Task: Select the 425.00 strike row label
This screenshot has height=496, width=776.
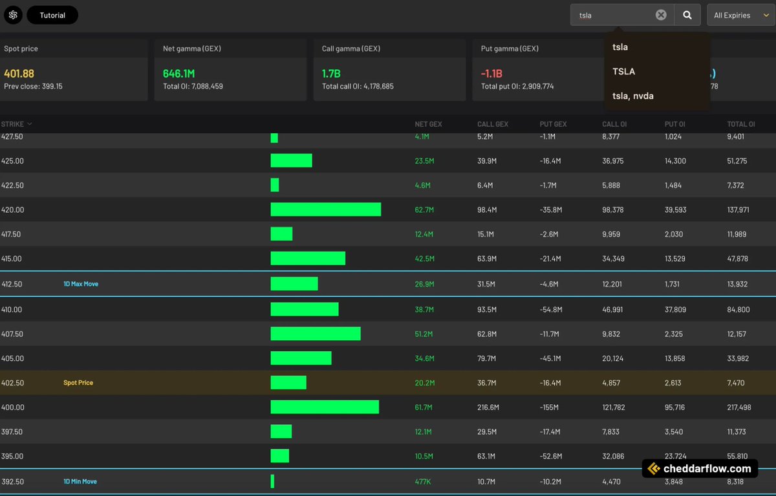Action: tap(12, 161)
